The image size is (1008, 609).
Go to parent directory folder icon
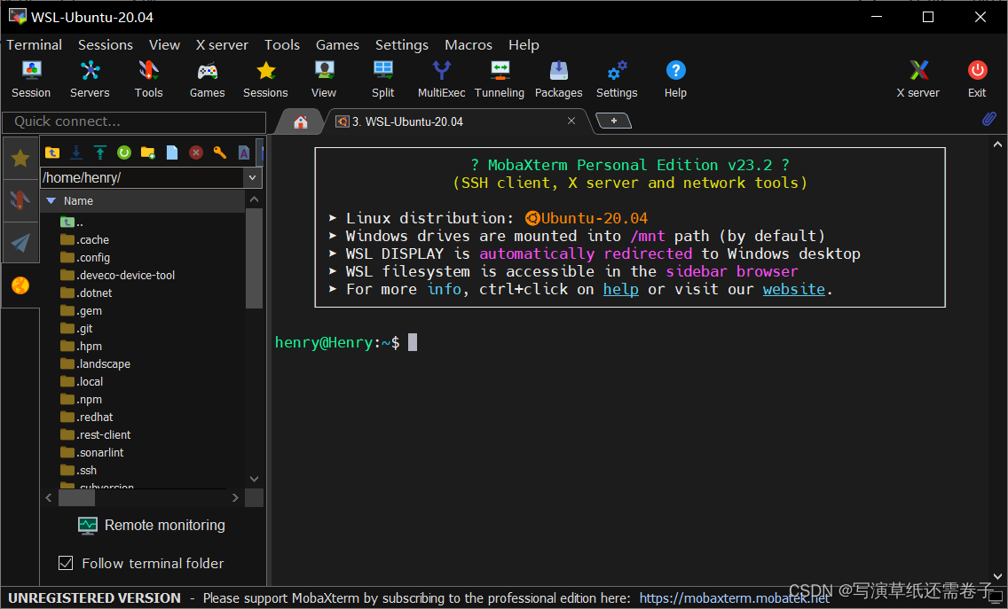pyautogui.click(x=52, y=152)
